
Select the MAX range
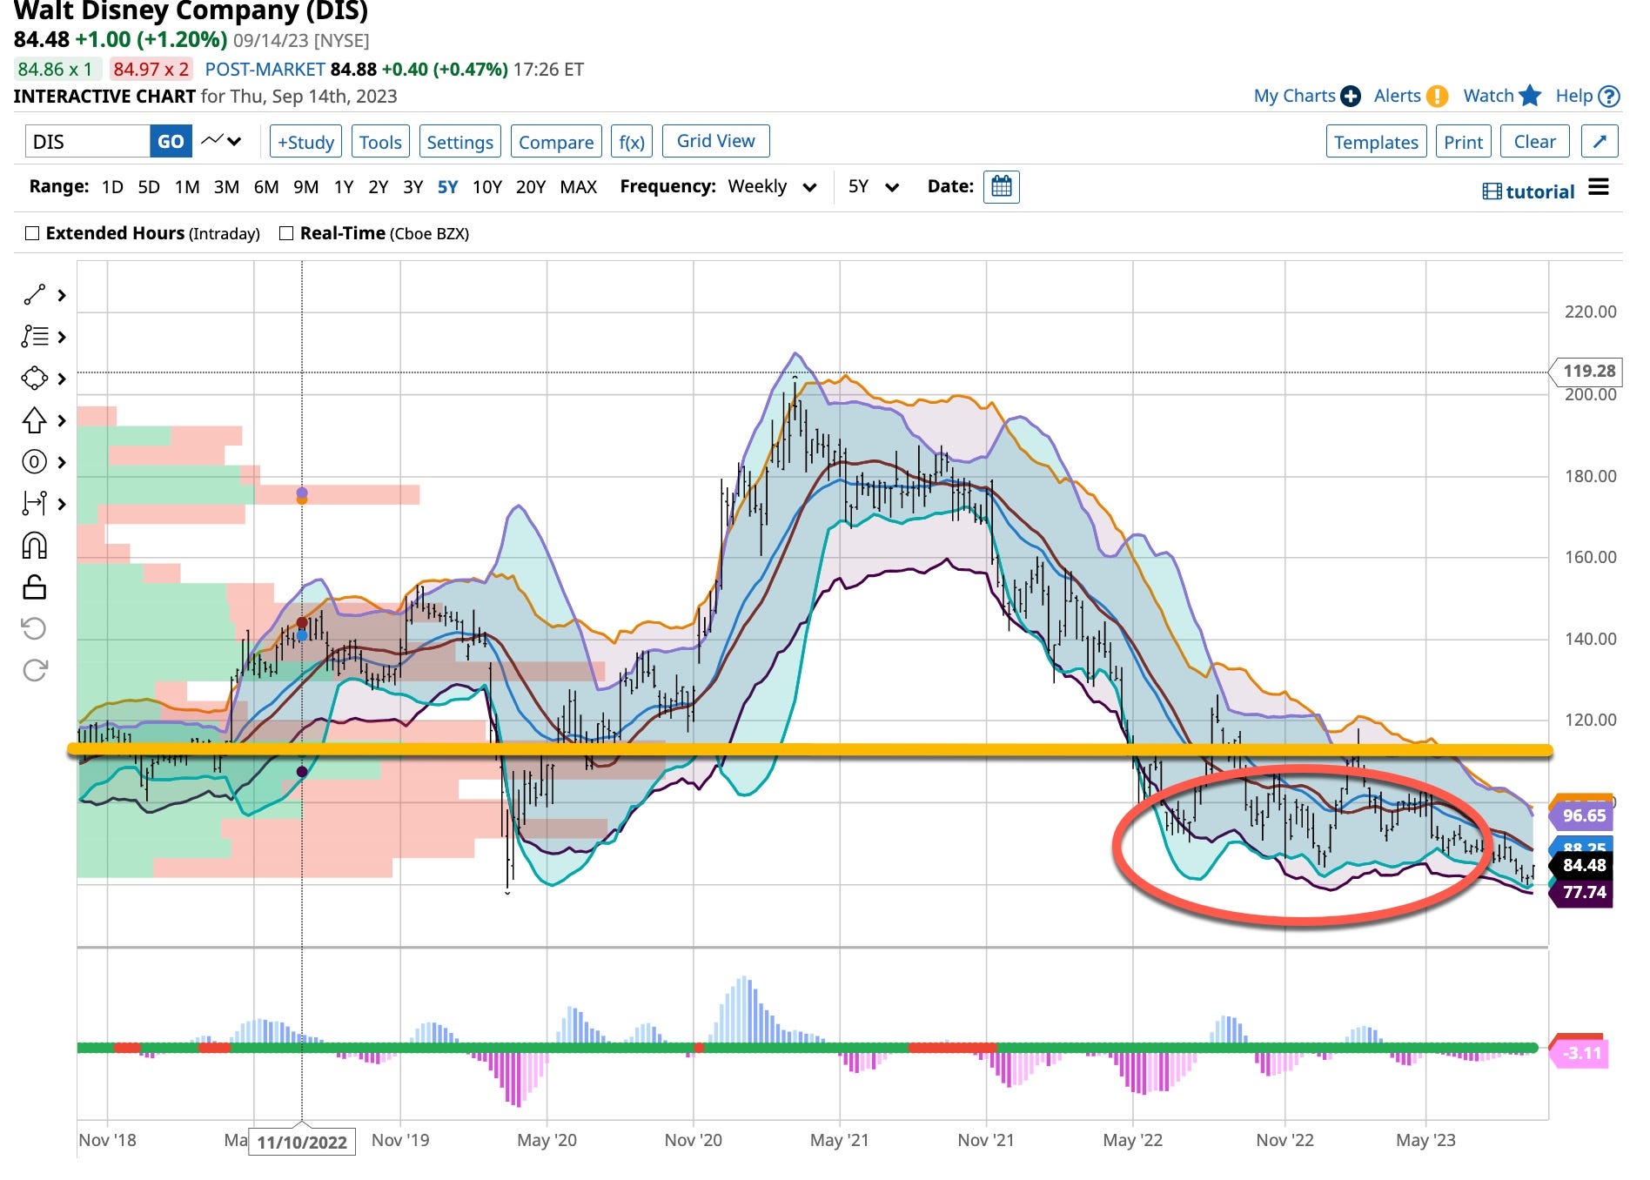pyautogui.click(x=579, y=186)
